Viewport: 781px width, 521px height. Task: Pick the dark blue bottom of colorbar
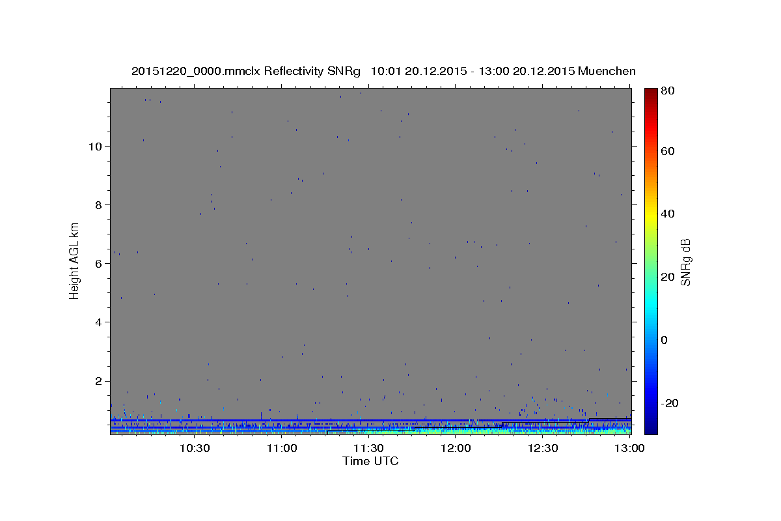pyautogui.click(x=651, y=429)
